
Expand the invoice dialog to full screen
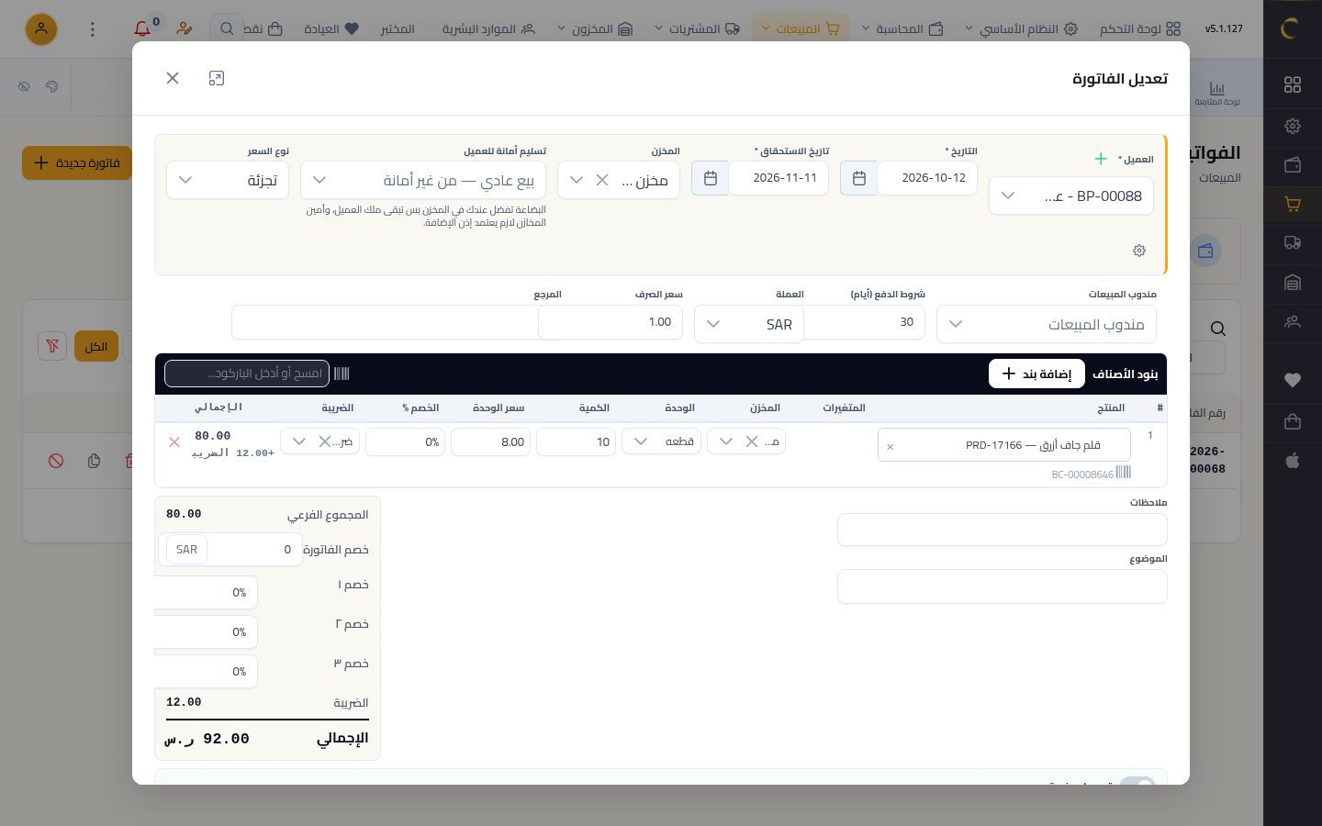point(217,78)
